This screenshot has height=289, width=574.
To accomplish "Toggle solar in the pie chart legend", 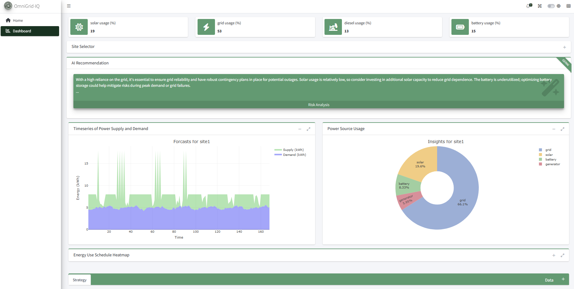I will [546, 155].
